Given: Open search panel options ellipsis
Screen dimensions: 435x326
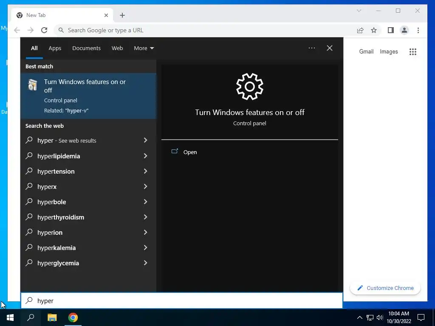Looking at the screenshot, I should pyautogui.click(x=312, y=48).
